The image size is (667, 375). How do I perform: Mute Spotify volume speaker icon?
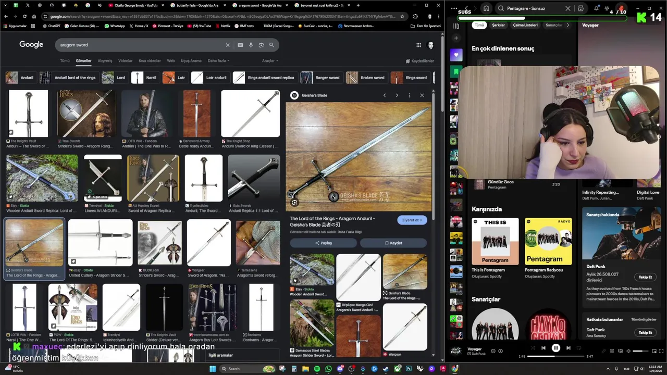[628, 351]
